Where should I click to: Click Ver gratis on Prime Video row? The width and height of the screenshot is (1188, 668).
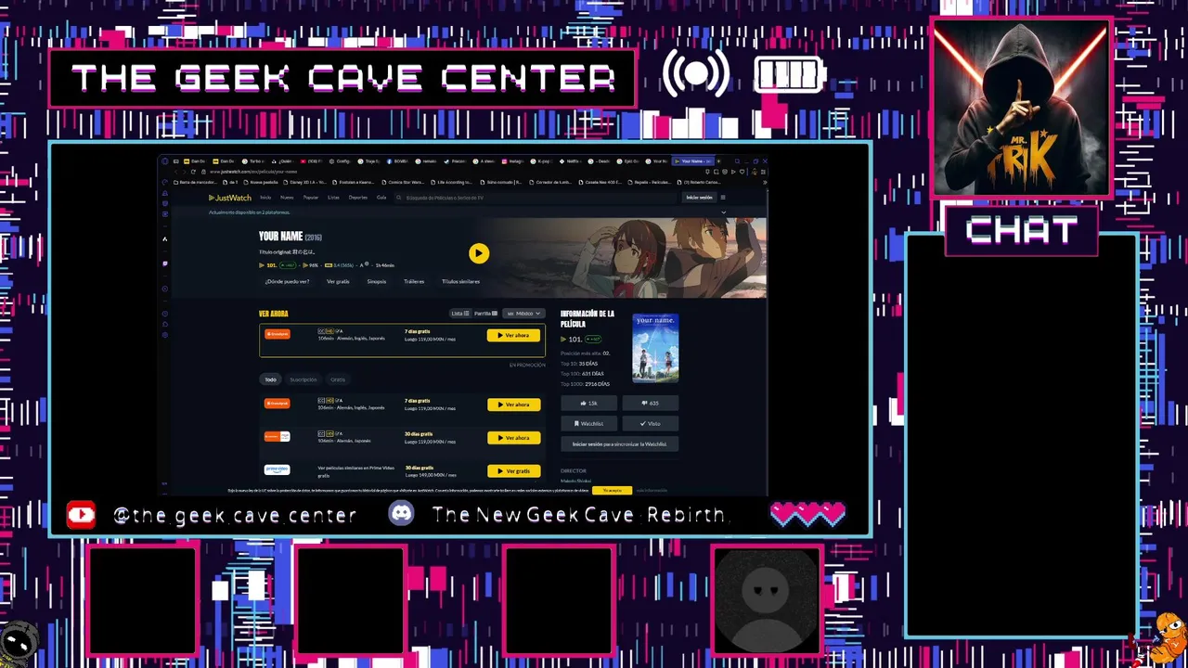513,471
